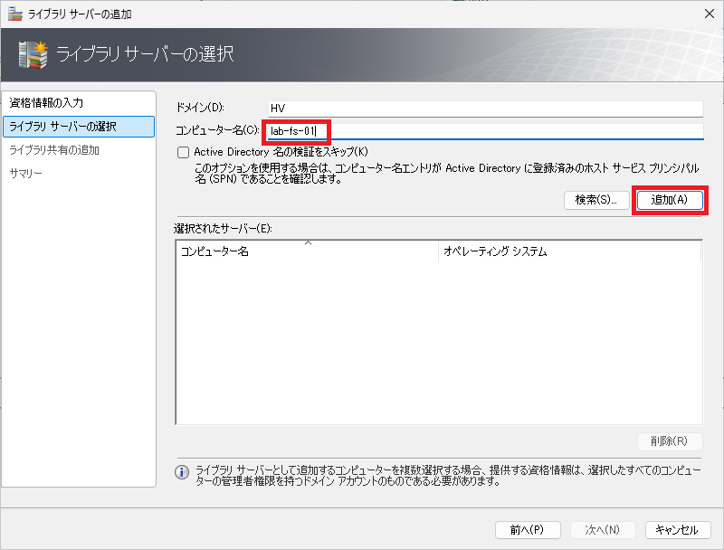Click the large library server header icon
The image size is (724, 550).
[x=33, y=55]
